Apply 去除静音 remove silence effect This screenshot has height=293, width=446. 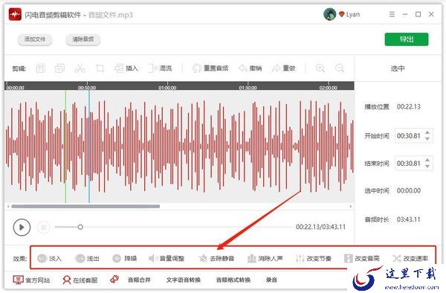coord(217,258)
